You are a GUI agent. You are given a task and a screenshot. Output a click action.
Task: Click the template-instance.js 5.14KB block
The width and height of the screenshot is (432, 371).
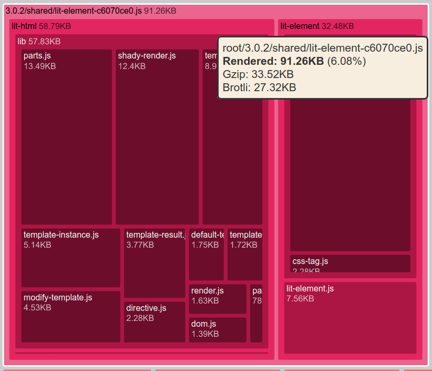pyautogui.click(x=71, y=258)
